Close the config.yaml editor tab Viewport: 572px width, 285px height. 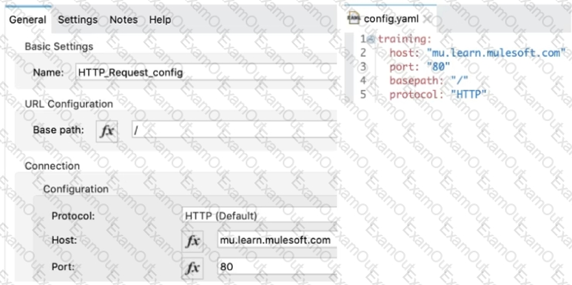pyautogui.click(x=427, y=19)
